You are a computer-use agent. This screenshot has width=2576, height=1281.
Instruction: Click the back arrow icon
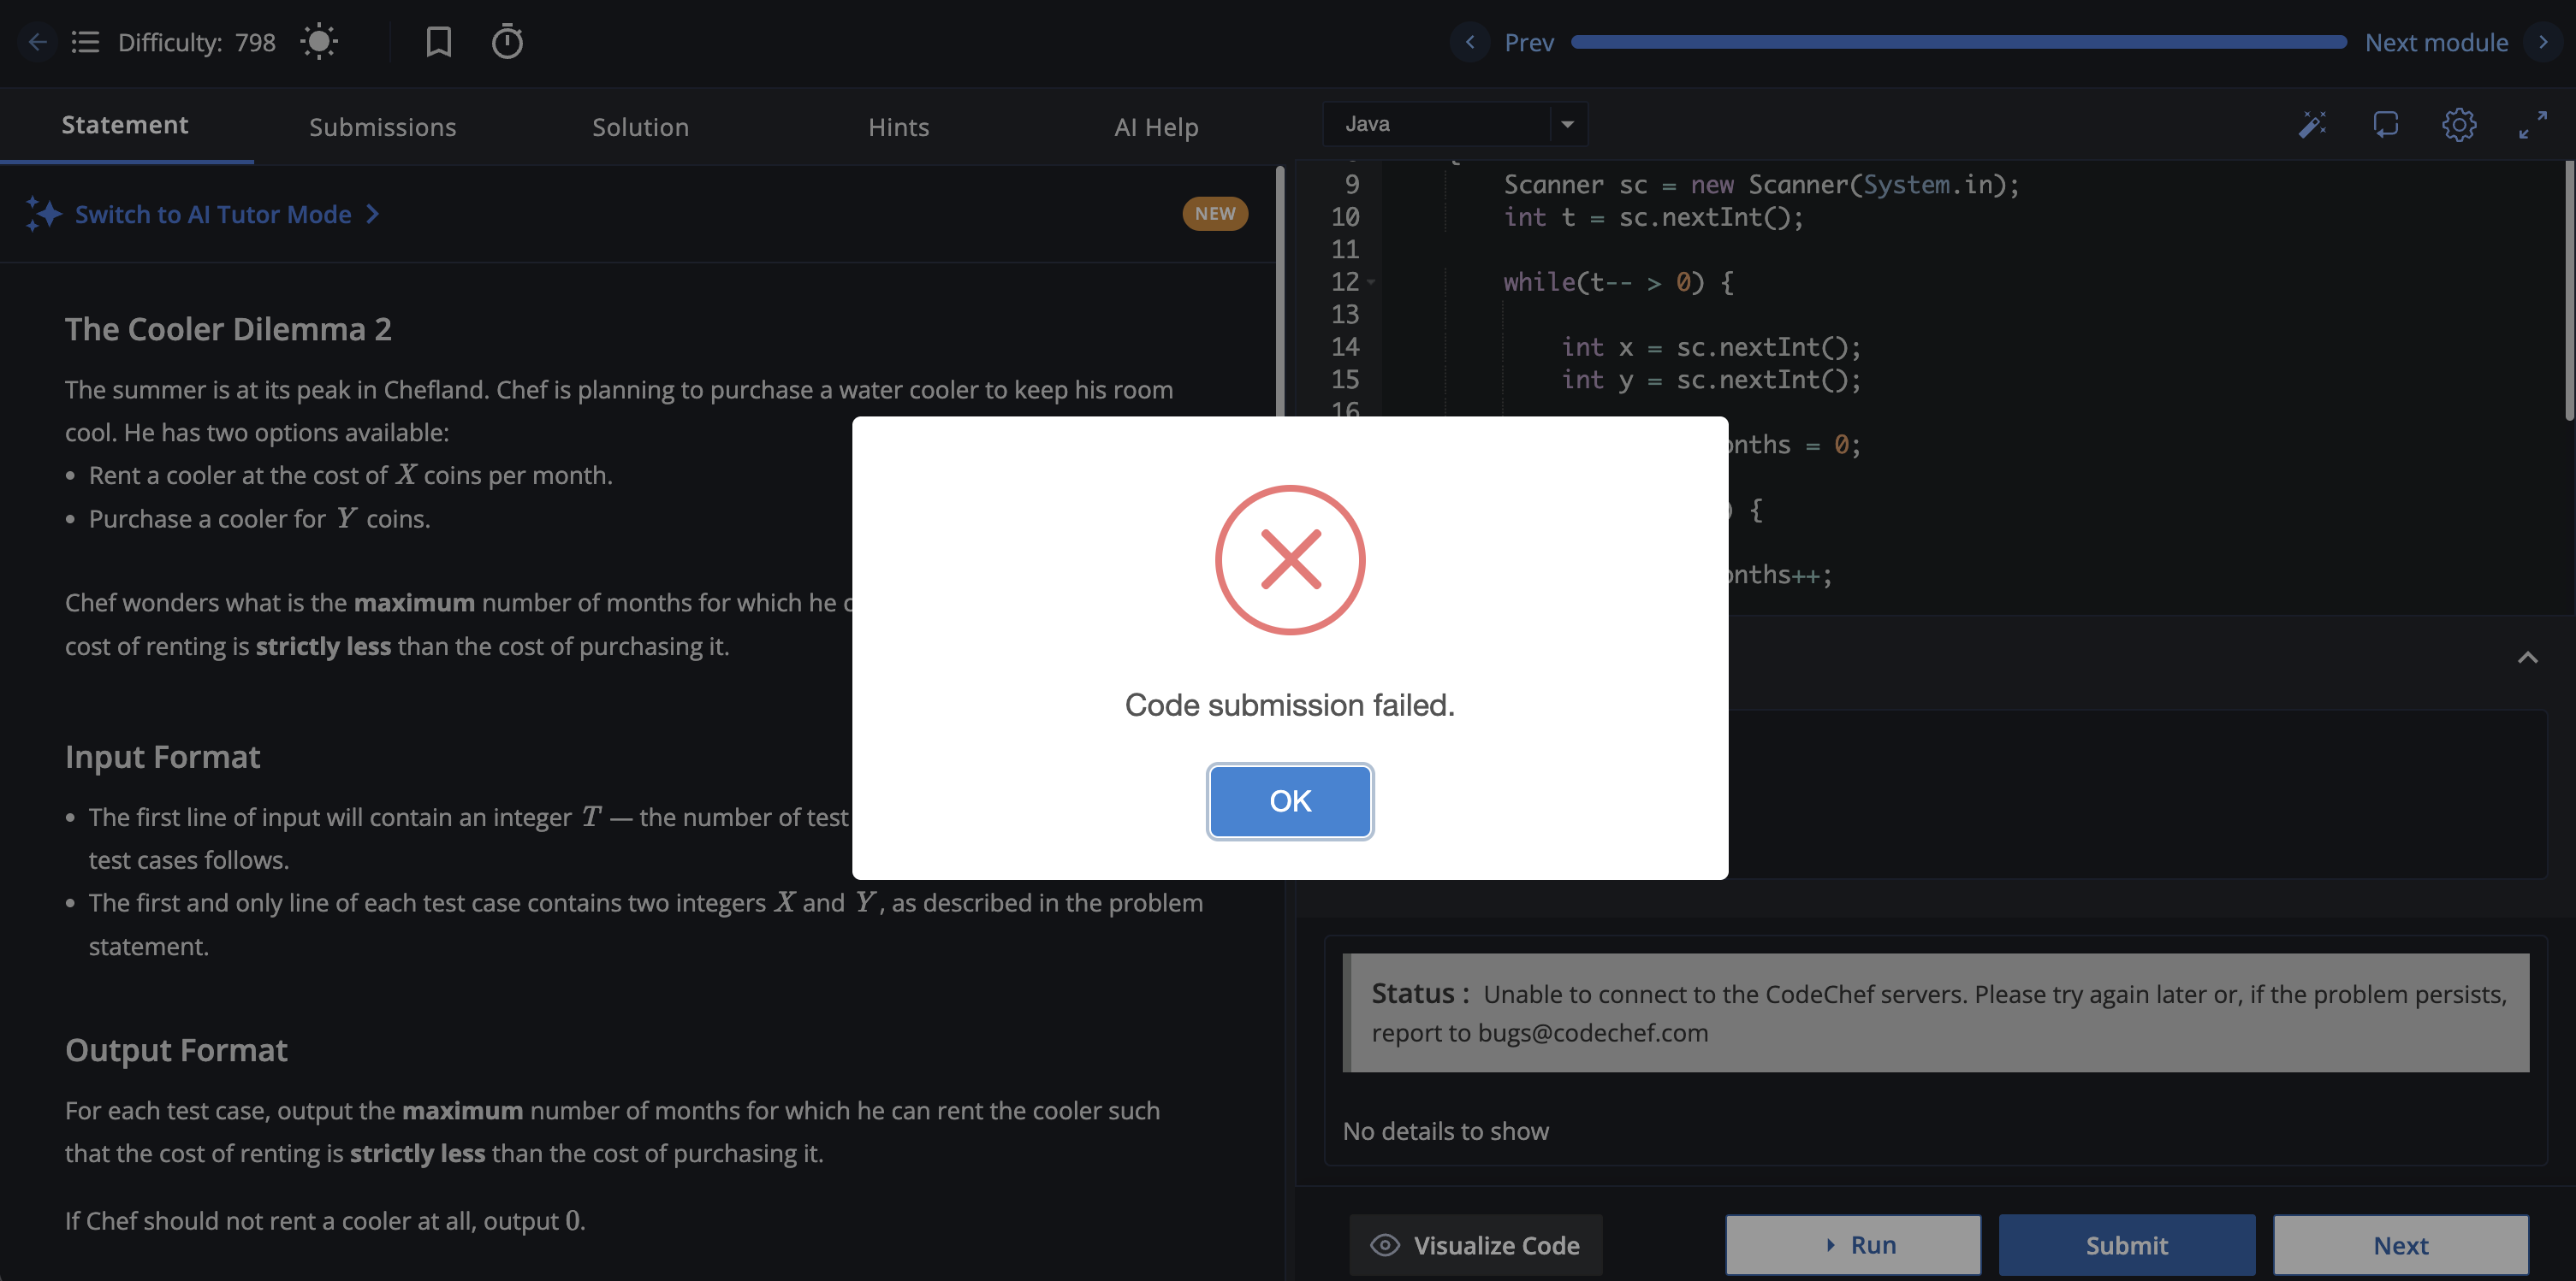38,42
